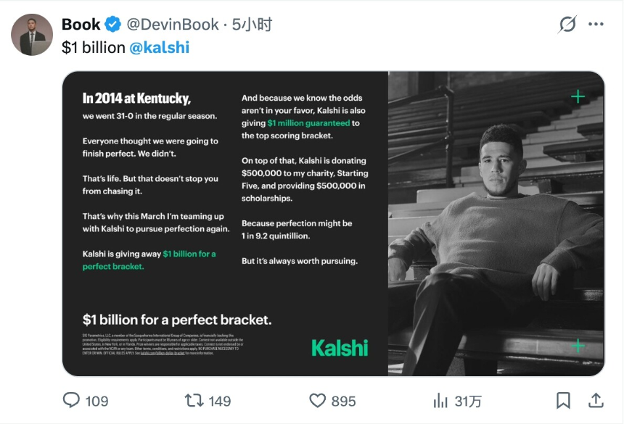Like the post using the heart icon
Screen dimensions: 624x424
click(x=318, y=400)
